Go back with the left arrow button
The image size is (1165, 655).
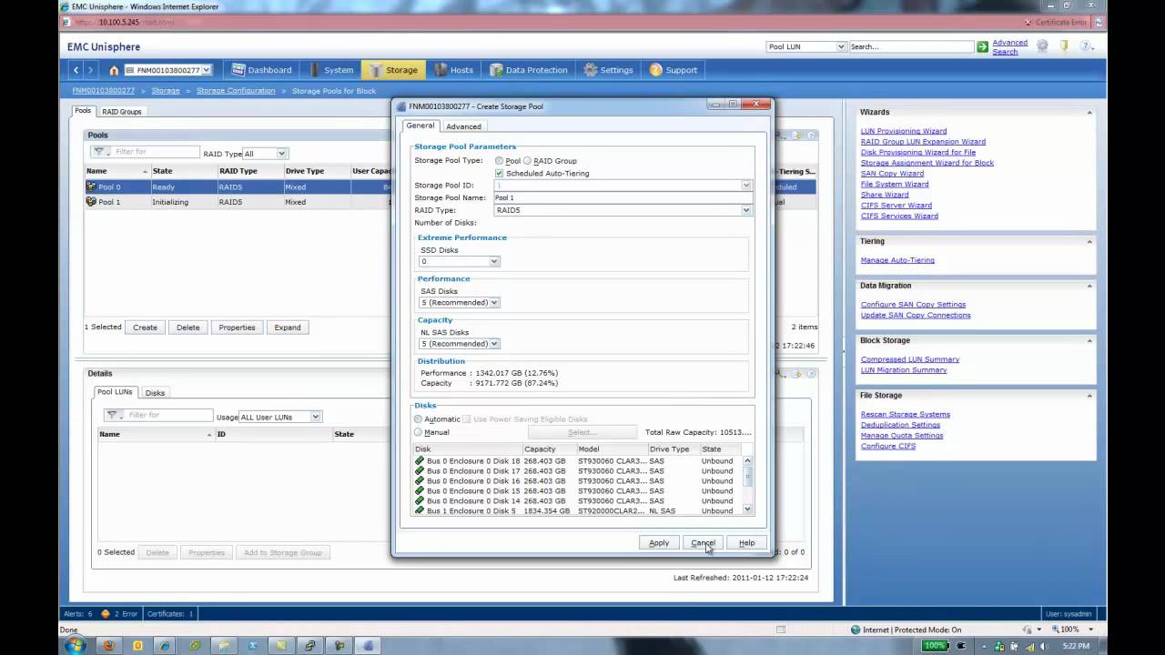pyautogui.click(x=76, y=70)
